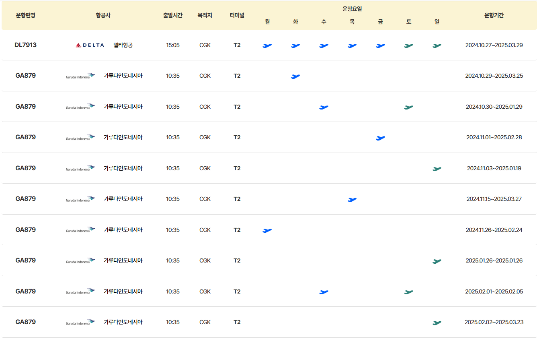Click Garuda Indonesia logo in 2025.02.01~2025.02.05 row

point(80,291)
